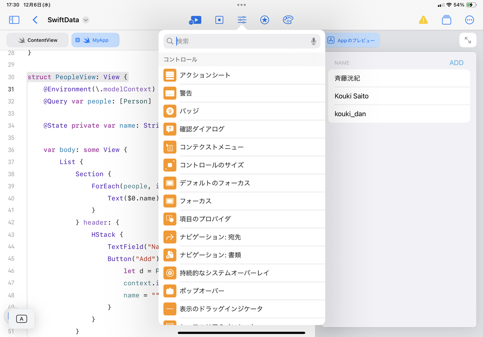Focus the 検索 search field
The width and height of the screenshot is (483, 337).
(242, 41)
